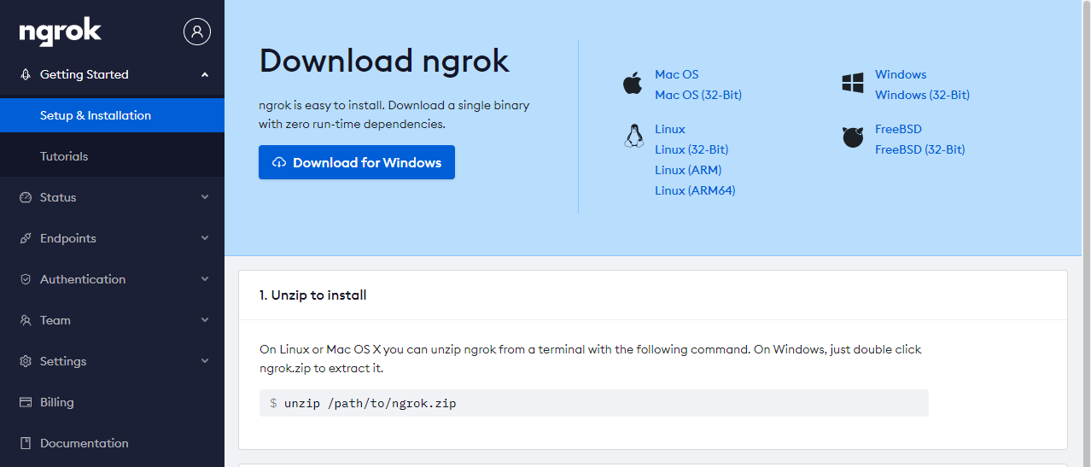This screenshot has width=1091, height=467.
Task: Download the Linux (ARM) build
Action: [x=688, y=170]
